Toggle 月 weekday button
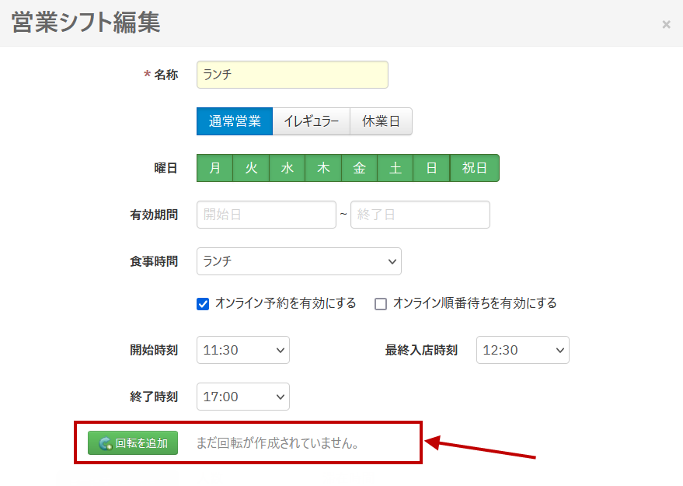Image resolution: width=683 pixels, height=486 pixels. click(214, 168)
